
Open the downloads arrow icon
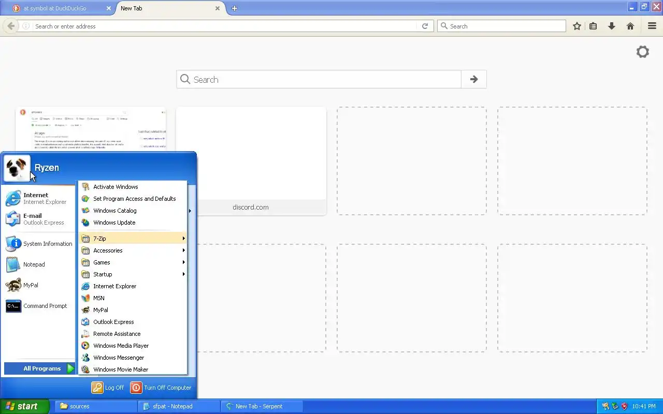click(x=612, y=26)
